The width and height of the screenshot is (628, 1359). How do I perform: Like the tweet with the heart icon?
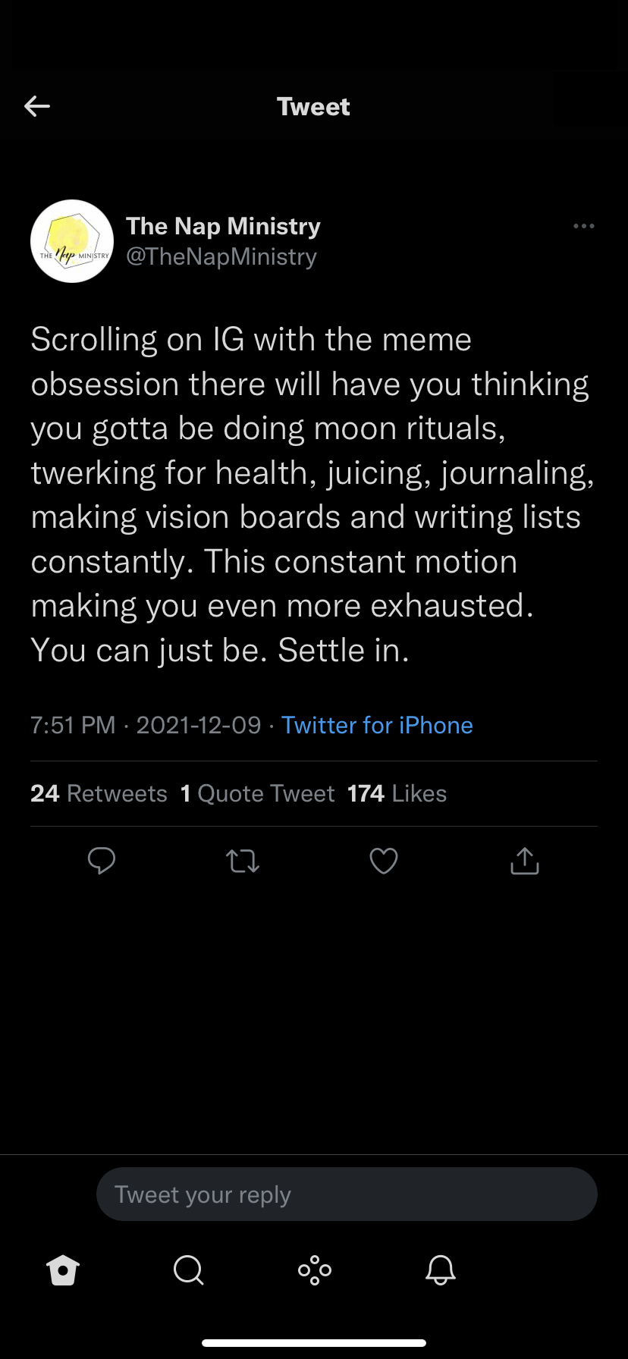tap(384, 861)
